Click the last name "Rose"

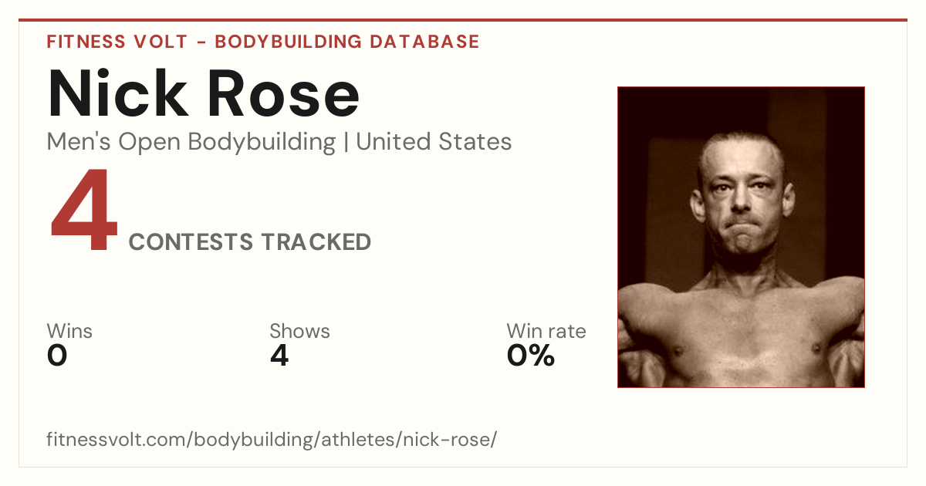pyautogui.click(x=285, y=93)
